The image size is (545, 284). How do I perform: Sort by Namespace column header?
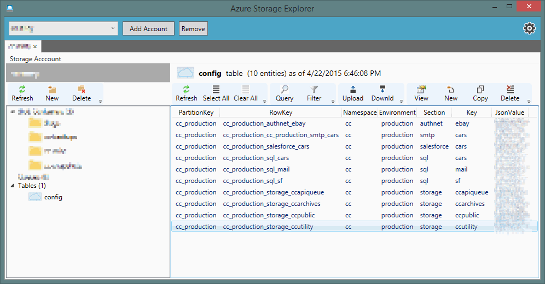coord(360,113)
